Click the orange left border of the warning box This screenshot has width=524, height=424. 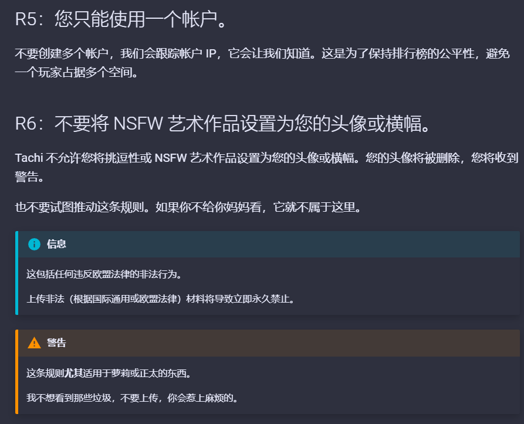16,372
